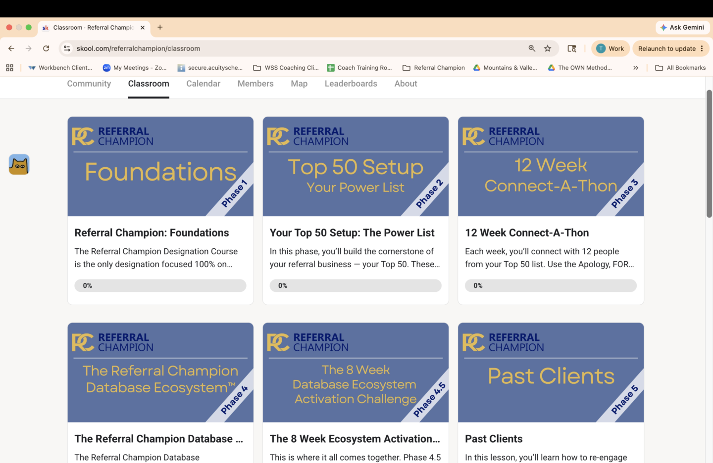Open The OWN Method Drive bookmark
Screen dimensions: 713x463
580,68
